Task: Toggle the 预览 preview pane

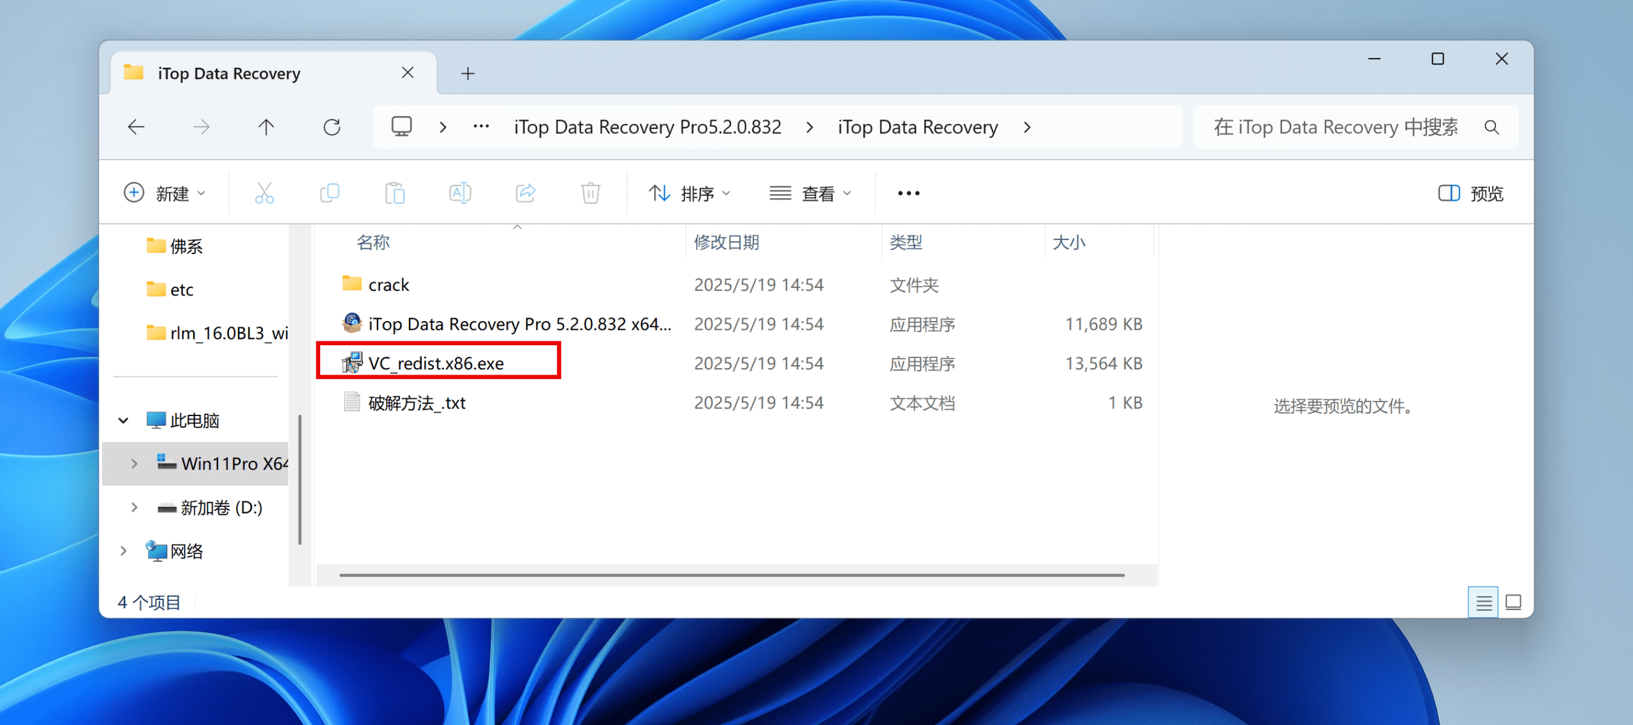Action: pyautogui.click(x=1470, y=193)
